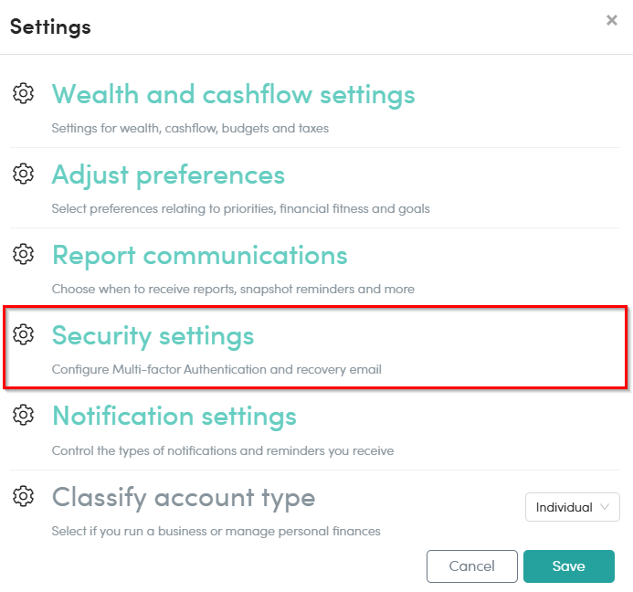The width and height of the screenshot is (633, 592).
Task: Click the Classify account type heading
Action: (x=184, y=498)
